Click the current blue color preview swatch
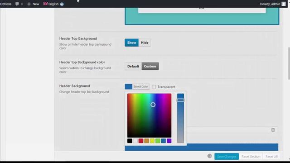Screen dimensions: 290x163 coord(129,86)
